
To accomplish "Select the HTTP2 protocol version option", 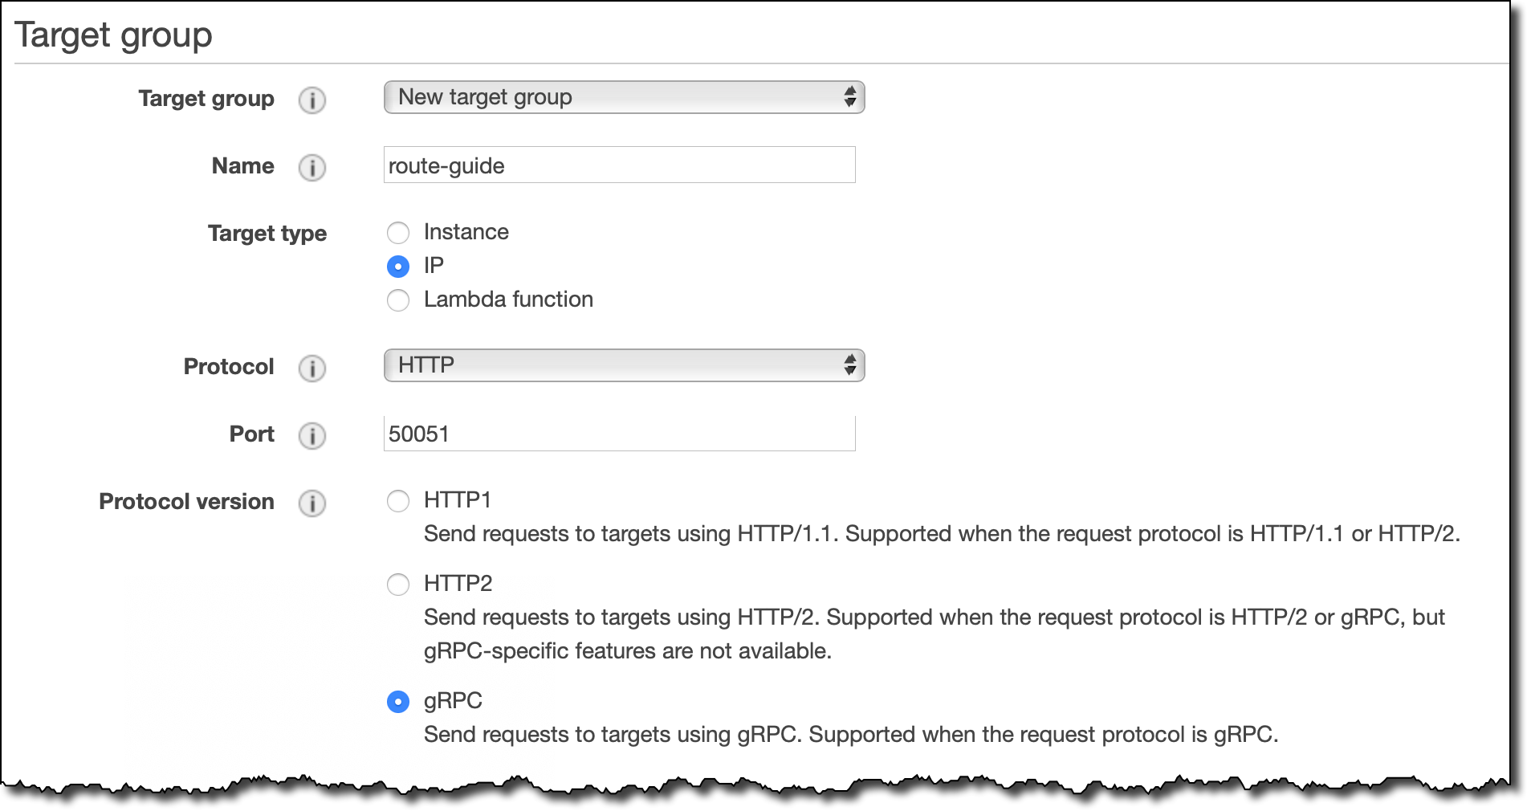I will (398, 585).
